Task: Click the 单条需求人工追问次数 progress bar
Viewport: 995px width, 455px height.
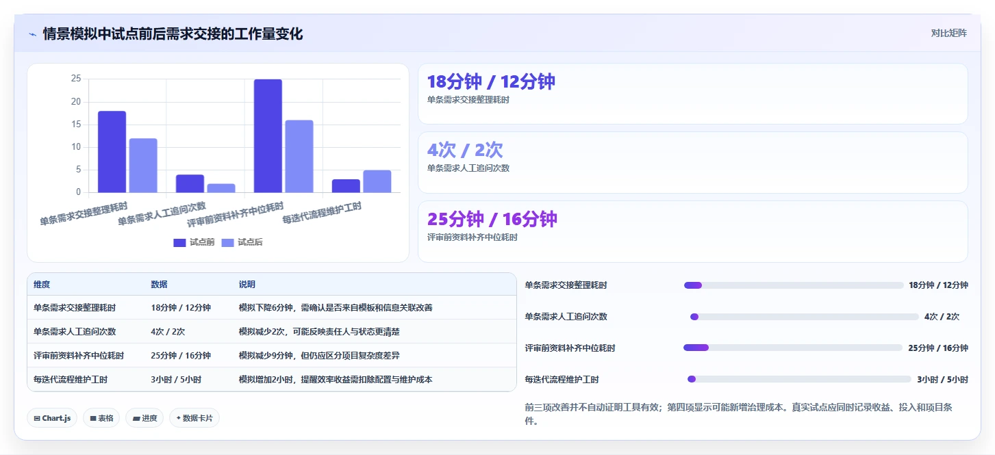Action: pos(804,317)
